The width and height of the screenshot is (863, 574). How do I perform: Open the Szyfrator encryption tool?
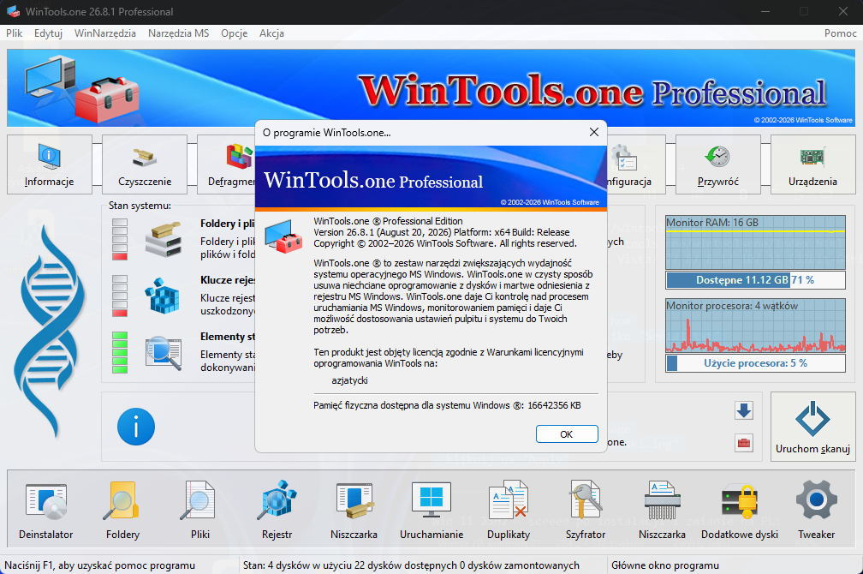[x=586, y=510]
